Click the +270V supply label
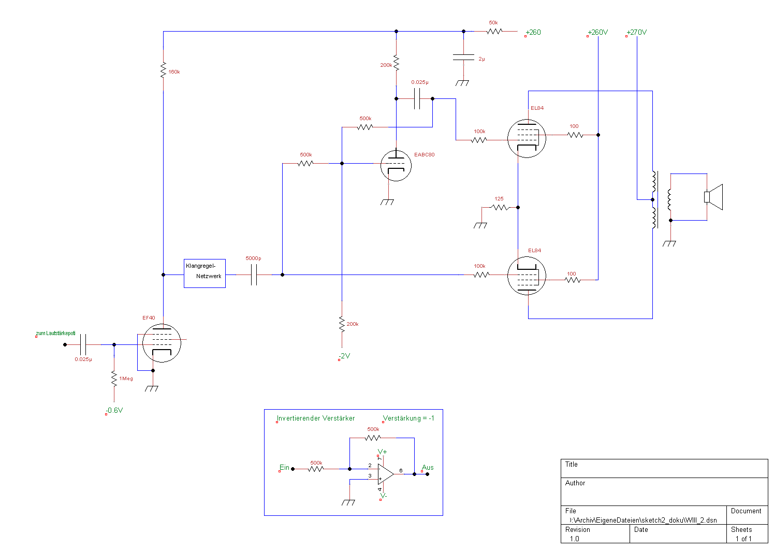This screenshot has width=774, height=549. 636,32
